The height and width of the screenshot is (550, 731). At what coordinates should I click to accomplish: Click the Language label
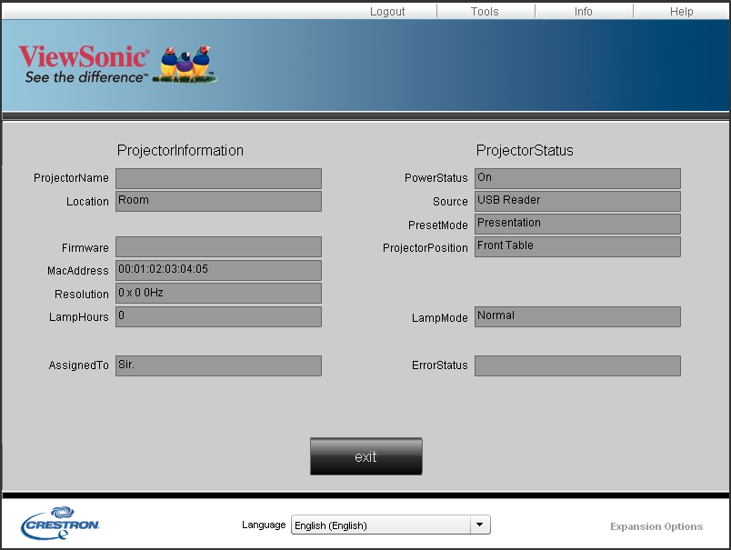[x=264, y=525]
